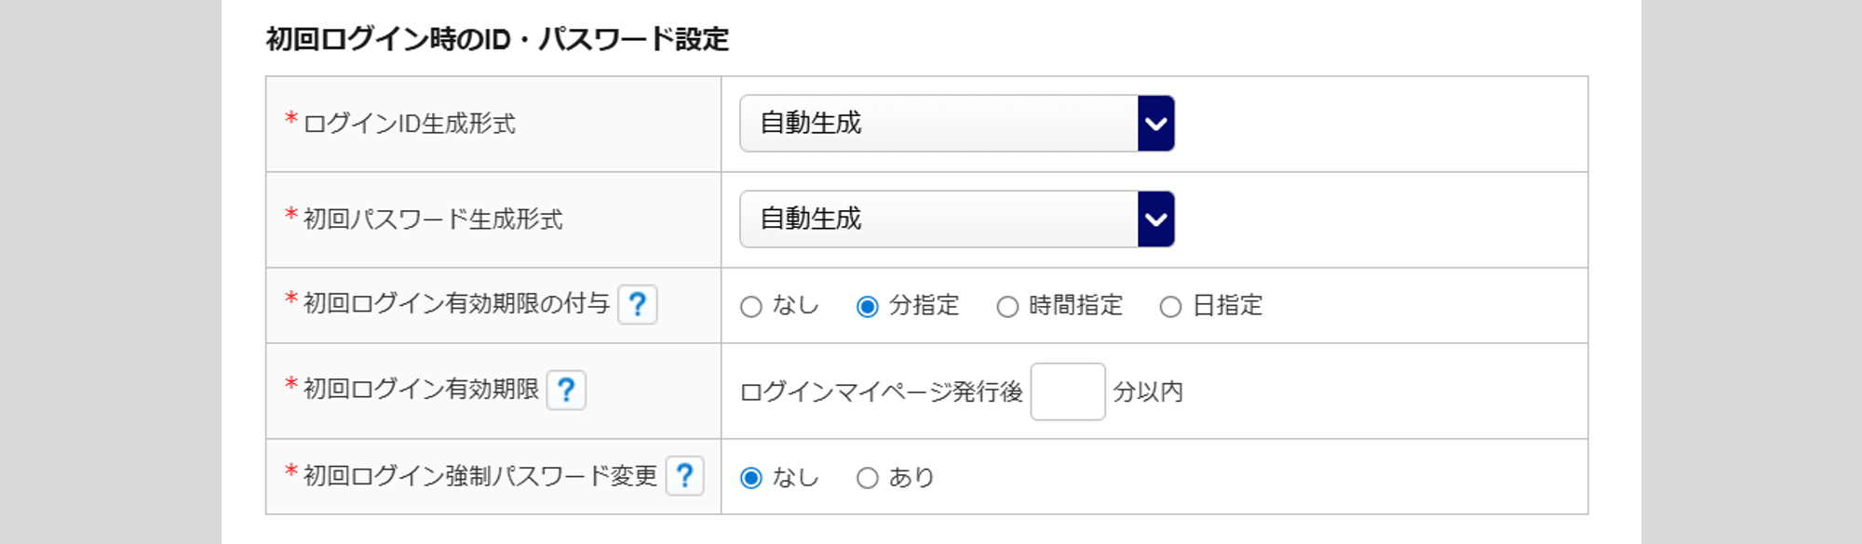The image size is (1862, 544).
Task: Click the 初回ログイン有効期限の付与 label text
Action: click(456, 304)
